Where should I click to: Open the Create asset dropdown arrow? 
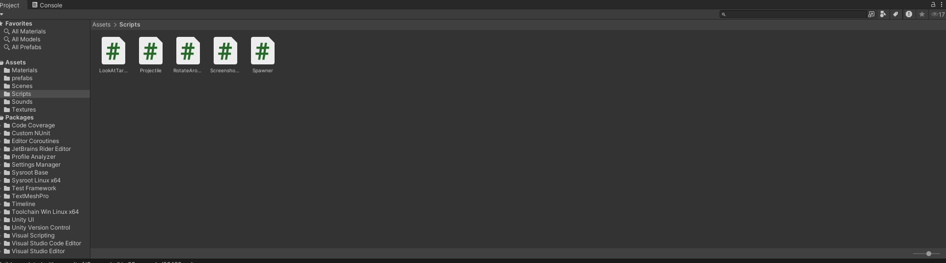point(2,14)
